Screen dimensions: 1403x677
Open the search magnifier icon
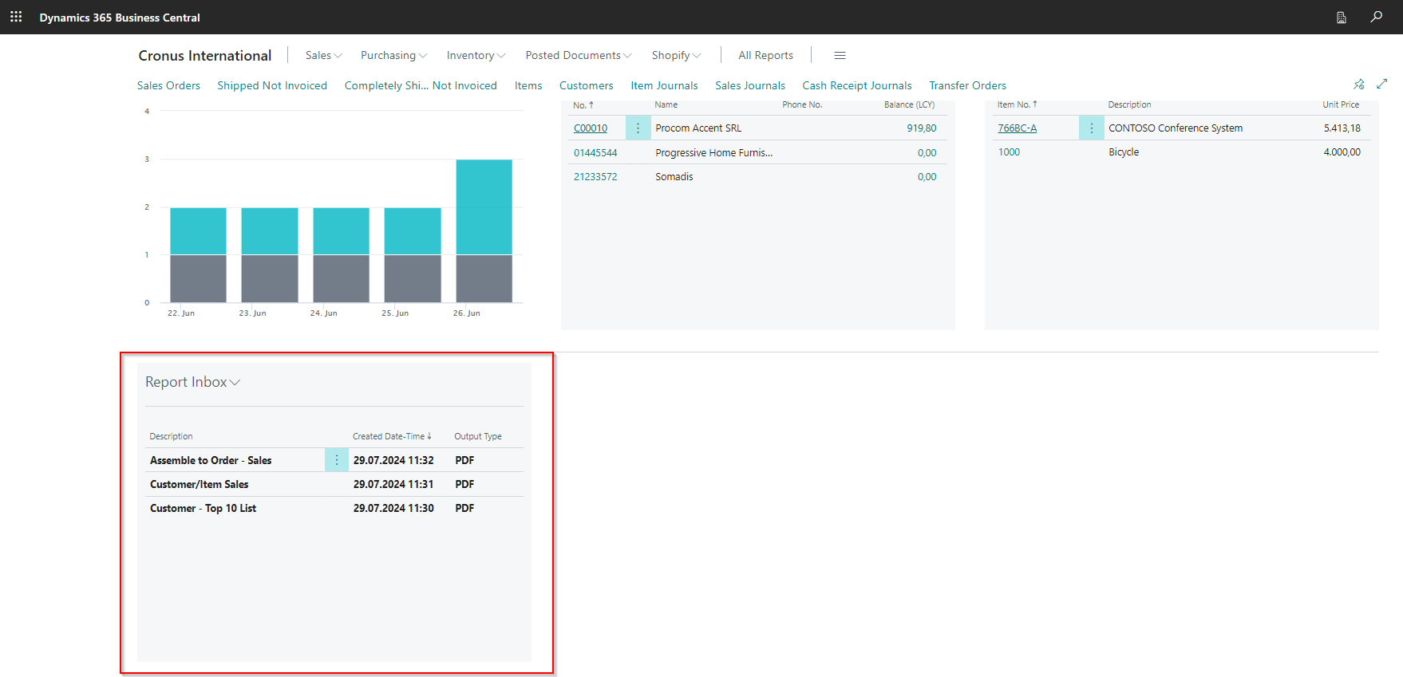[1377, 17]
